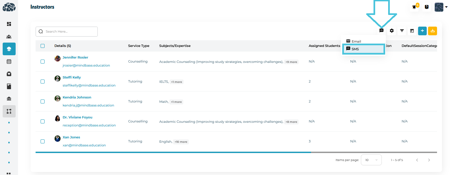
Task: Open the calendar icon in toolbar
Action: click(412, 31)
